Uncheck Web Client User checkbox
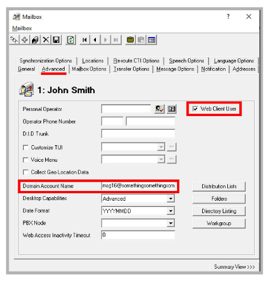The width and height of the screenshot is (269, 283). pos(195,109)
